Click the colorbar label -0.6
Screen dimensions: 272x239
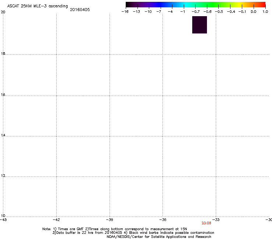click(207, 12)
